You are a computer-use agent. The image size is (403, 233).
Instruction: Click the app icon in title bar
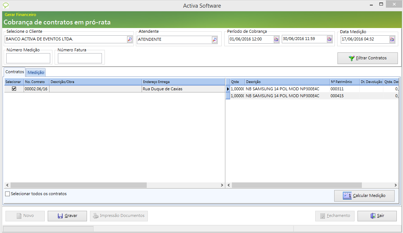(5, 5)
